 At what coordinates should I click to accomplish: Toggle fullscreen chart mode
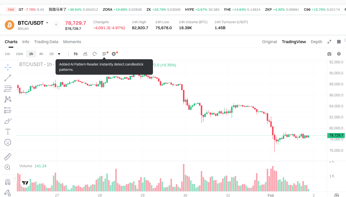pyautogui.click(x=329, y=42)
